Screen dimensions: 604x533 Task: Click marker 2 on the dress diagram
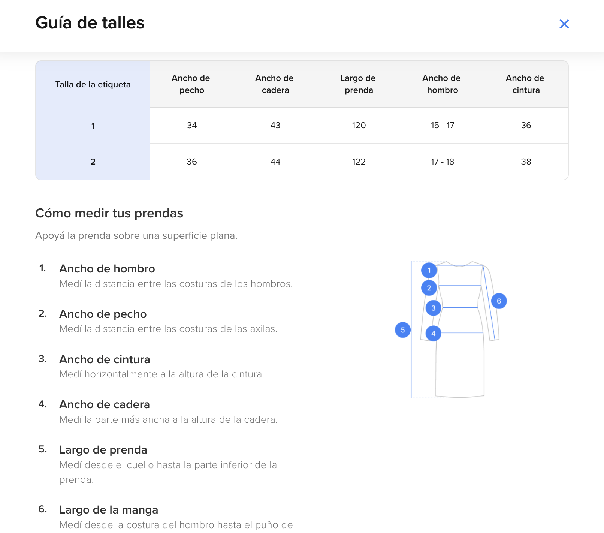[429, 288]
